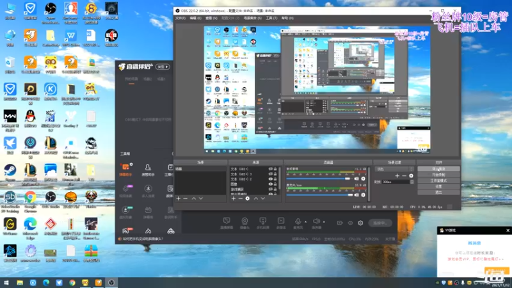Add a new source with the plus icon
The width and height of the screenshot is (512, 288).
(x=233, y=198)
